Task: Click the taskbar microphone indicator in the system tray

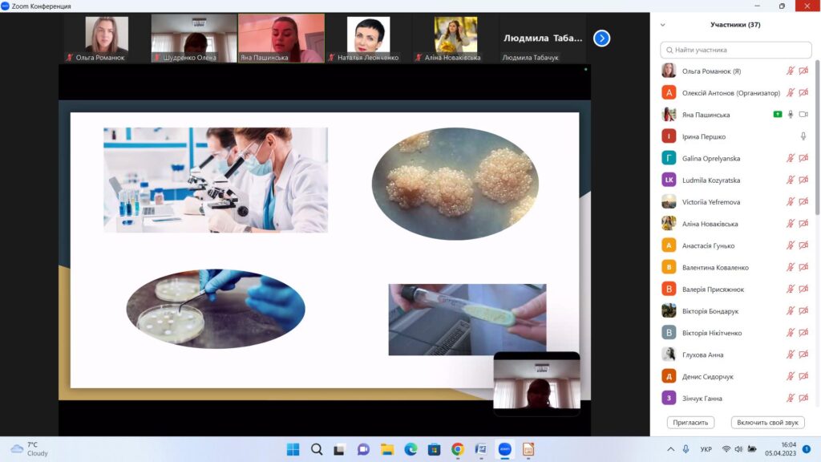Action: click(686, 449)
